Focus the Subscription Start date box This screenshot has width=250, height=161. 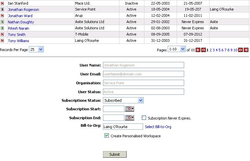coord(113,109)
